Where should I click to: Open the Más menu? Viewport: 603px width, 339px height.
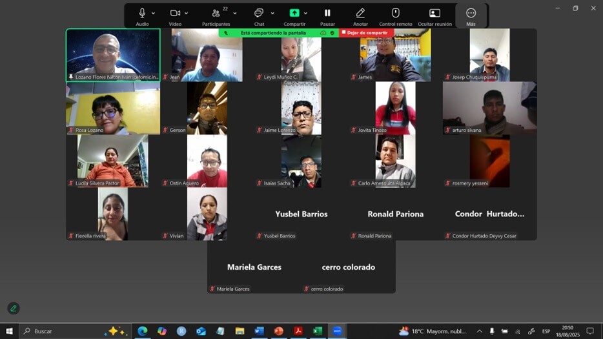(471, 13)
